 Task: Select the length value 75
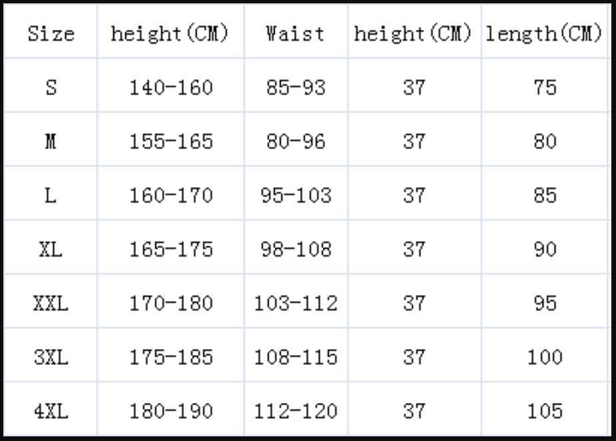pyautogui.click(x=545, y=87)
